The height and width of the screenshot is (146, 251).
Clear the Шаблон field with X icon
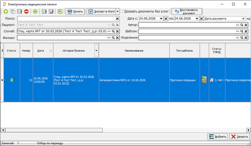coord(246,31)
